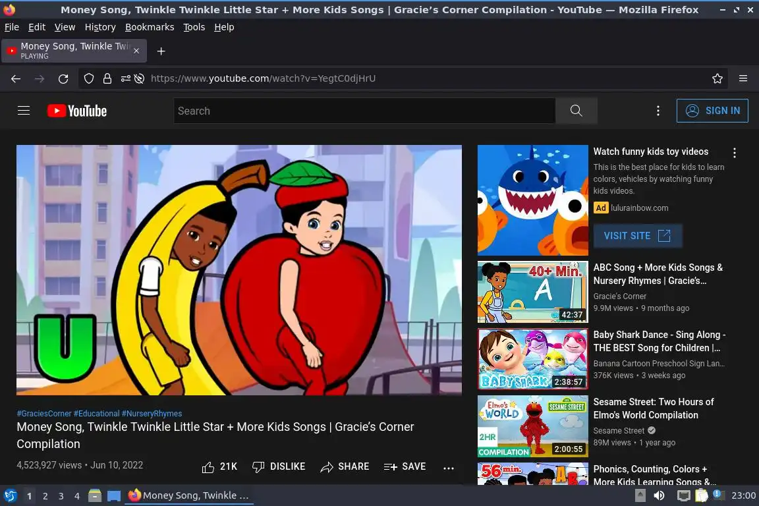Screen dimensions: 759x506
Task: Open the system tray expander arrow
Action: tap(640, 495)
